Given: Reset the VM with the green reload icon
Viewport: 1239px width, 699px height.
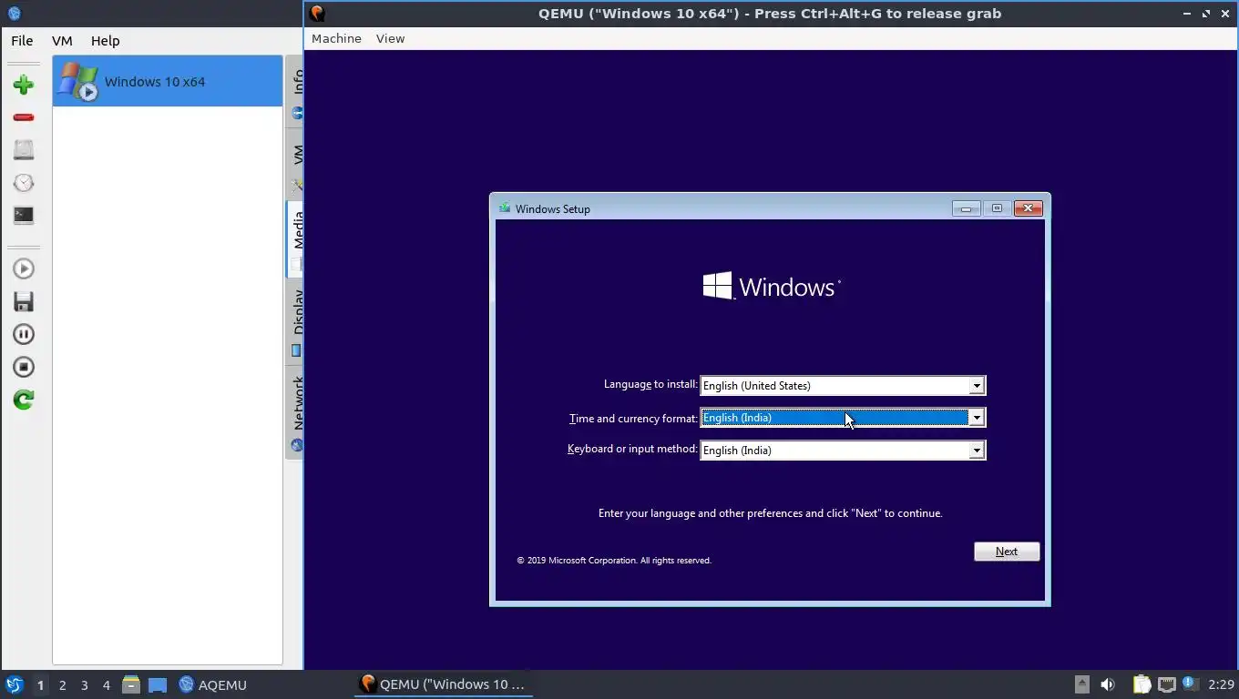Looking at the screenshot, I should [24, 400].
